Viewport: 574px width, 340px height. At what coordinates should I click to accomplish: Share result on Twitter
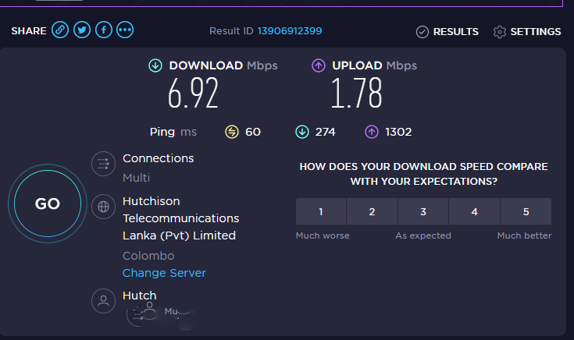(x=82, y=30)
